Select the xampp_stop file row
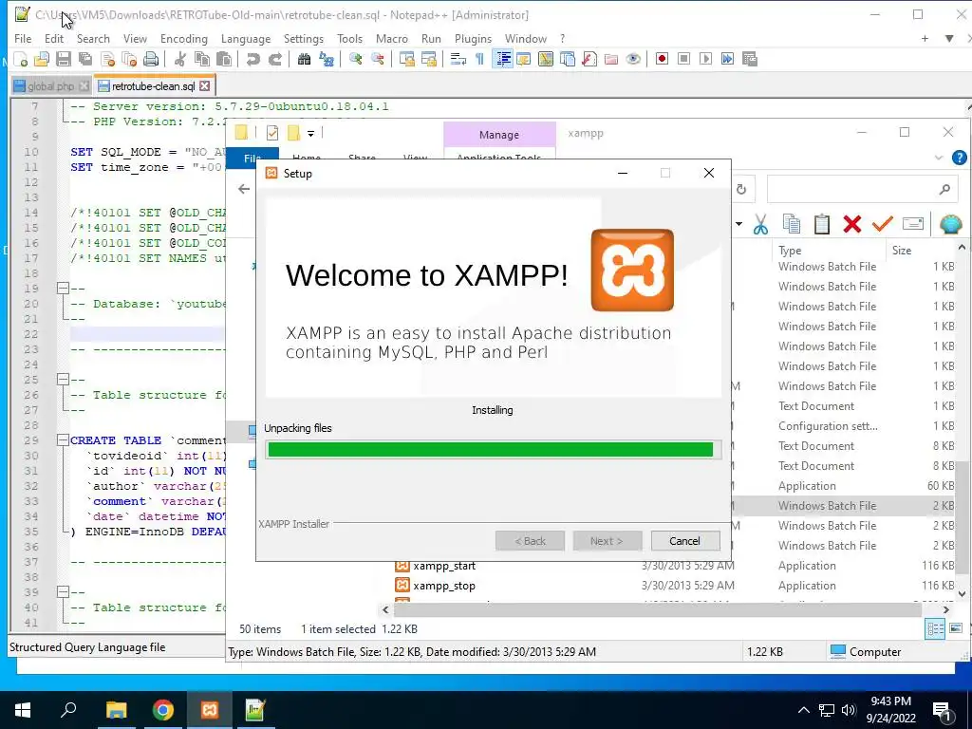 tap(675, 585)
